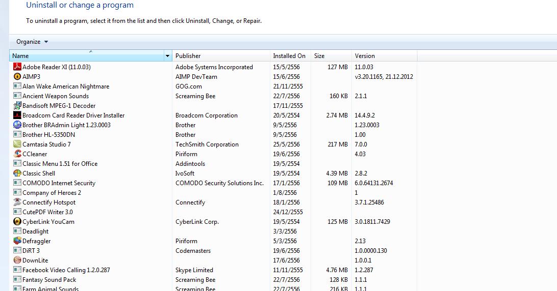Open the Name column filter dropdown arrow
Image resolution: width=557 pixels, height=291 pixels.
(x=168, y=55)
